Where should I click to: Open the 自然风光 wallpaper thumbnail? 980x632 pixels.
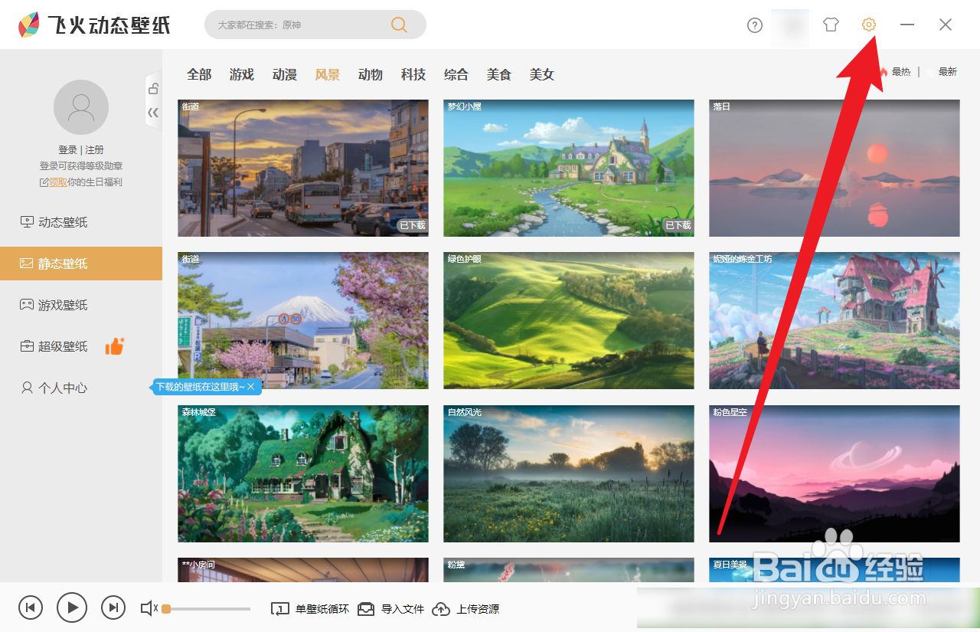tap(569, 473)
